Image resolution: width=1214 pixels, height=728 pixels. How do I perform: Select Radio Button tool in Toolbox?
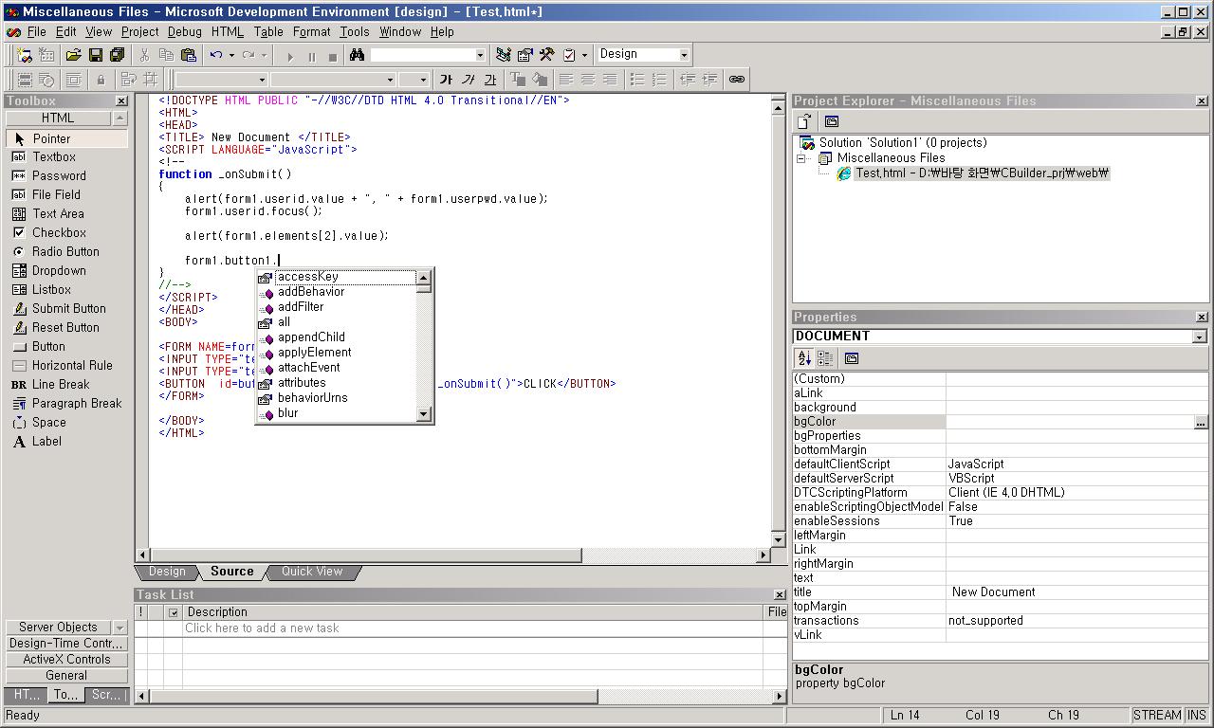tap(66, 251)
